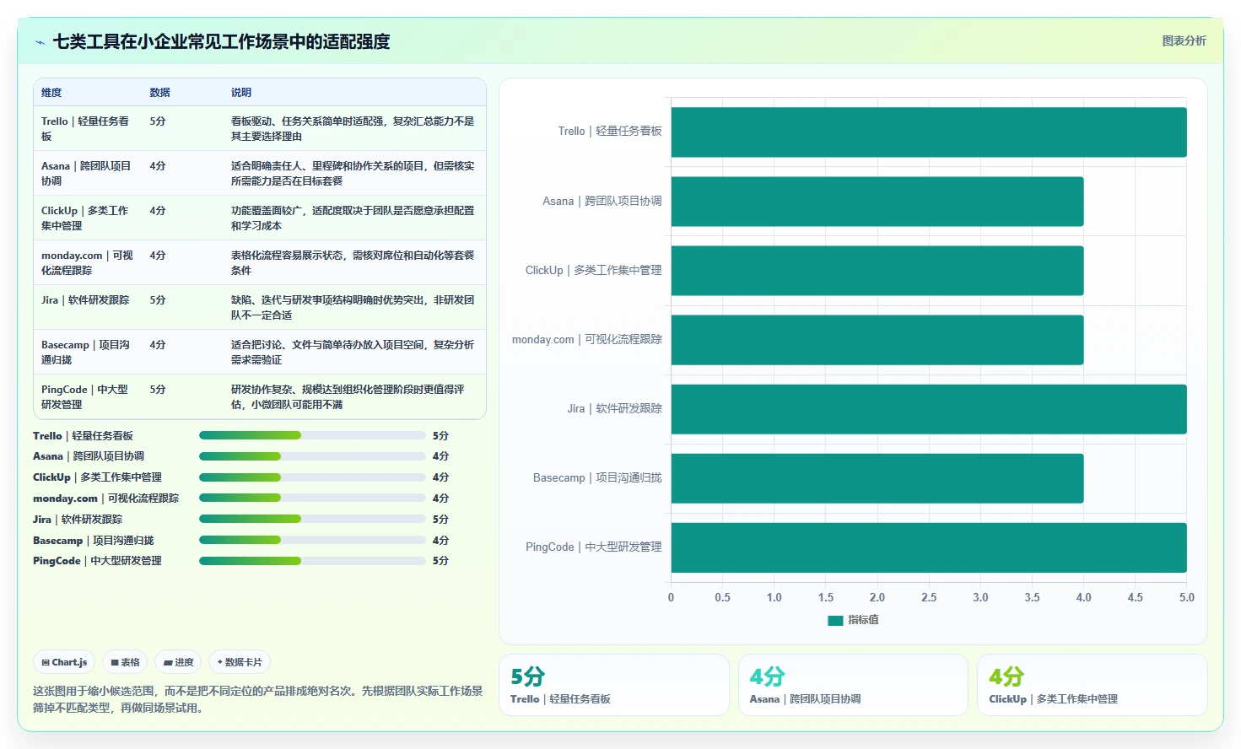Toggle the 指标值 legend swatch
The width and height of the screenshot is (1241, 749).
click(835, 620)
